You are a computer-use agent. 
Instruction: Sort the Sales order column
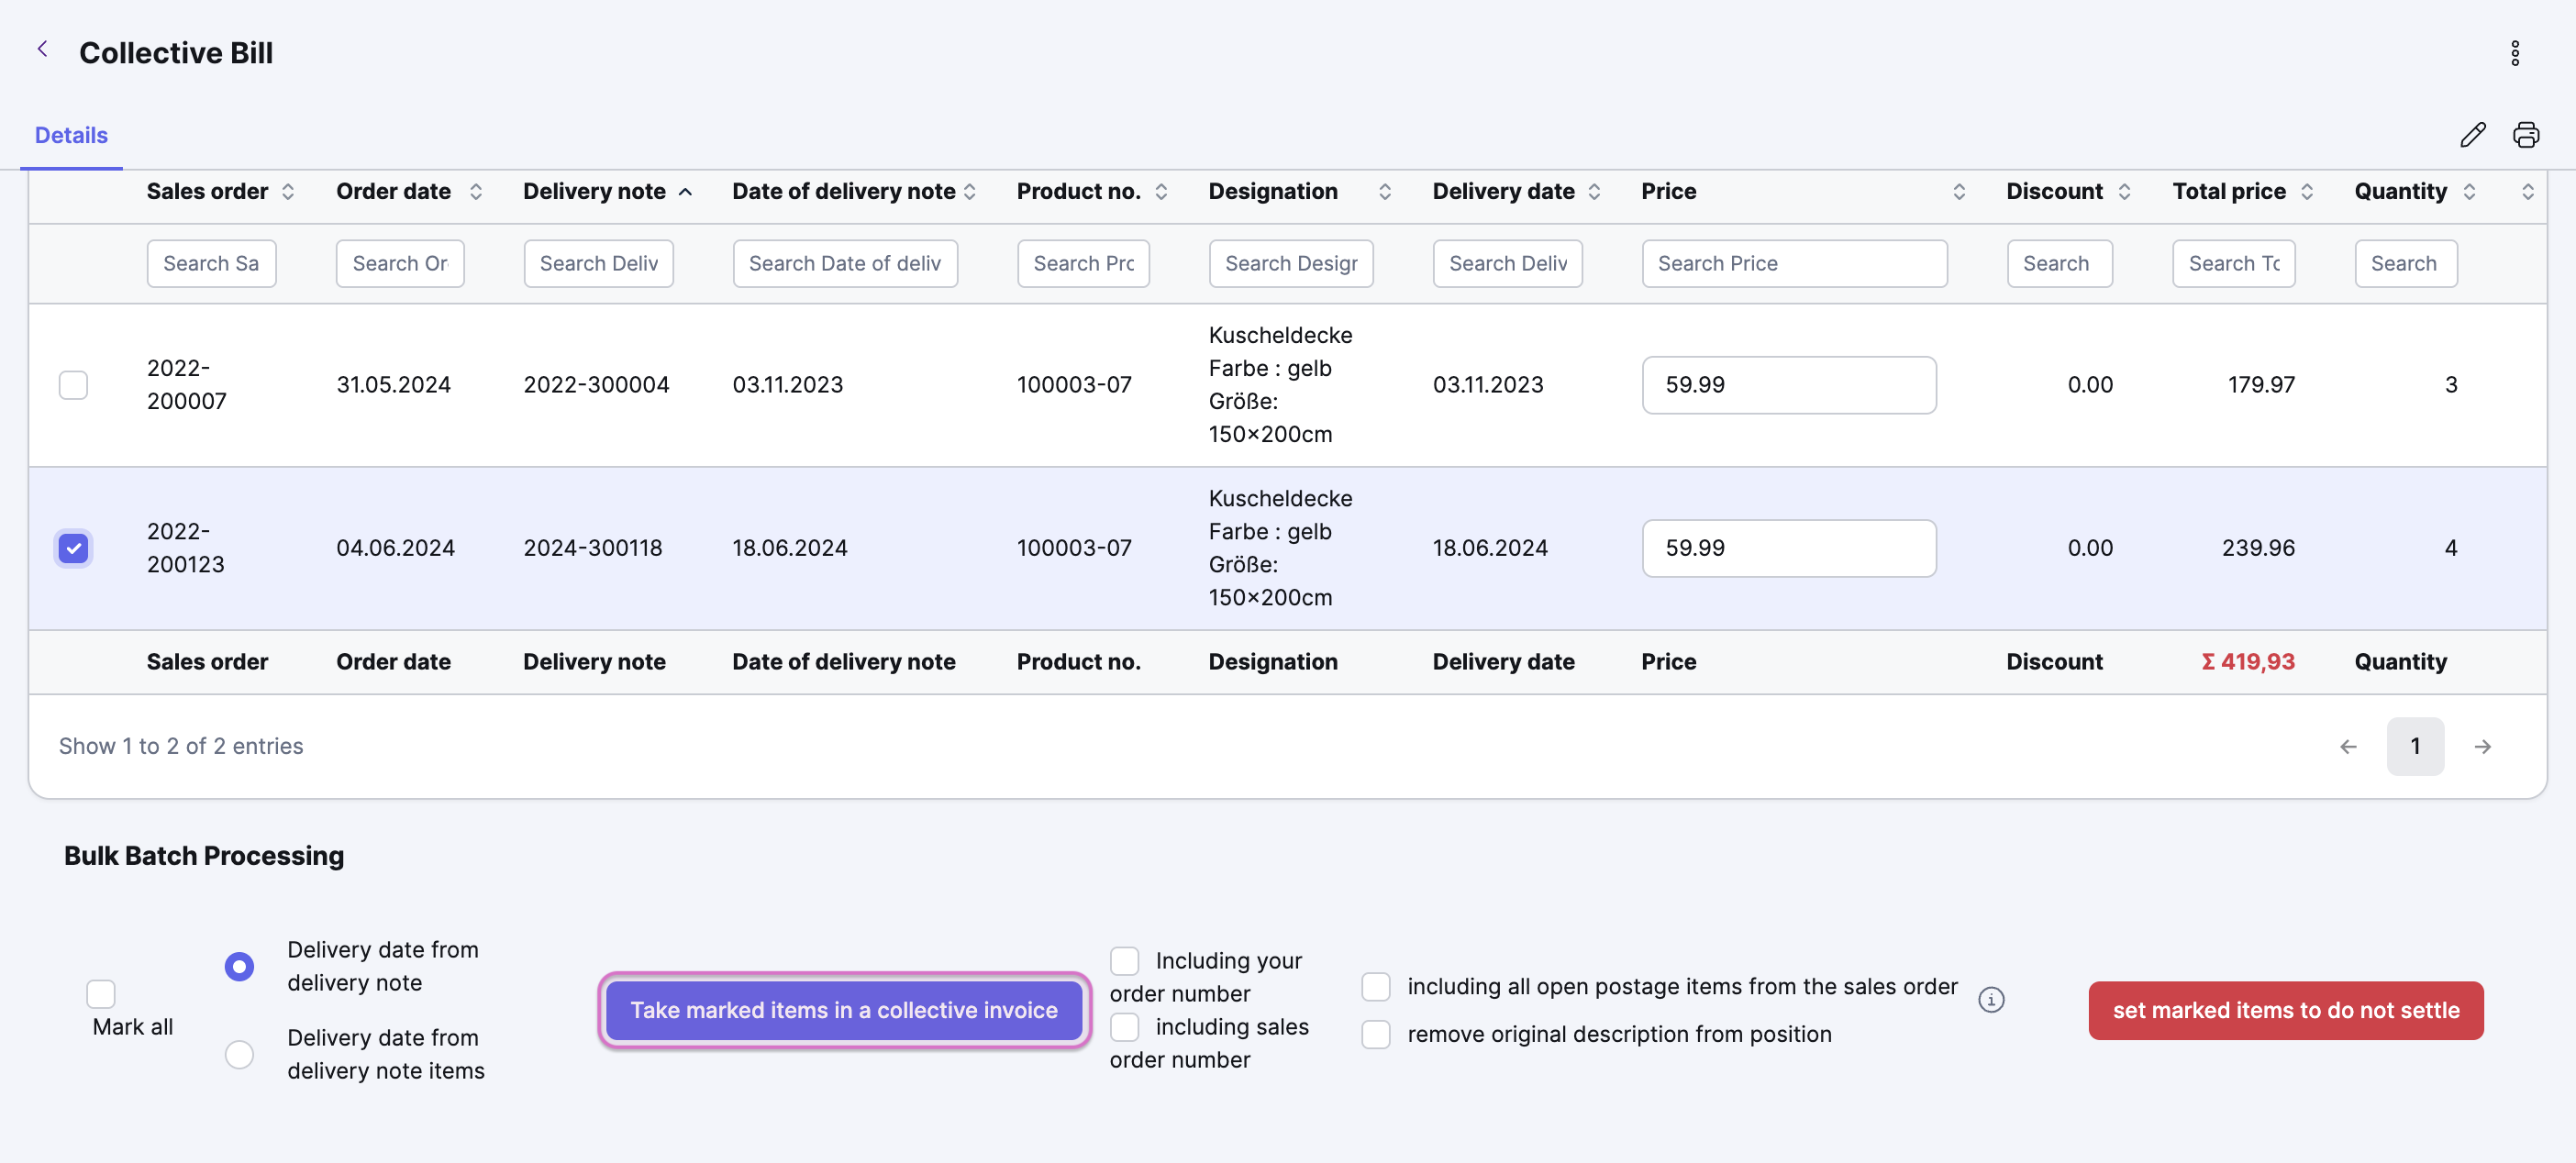coord(287,192)
